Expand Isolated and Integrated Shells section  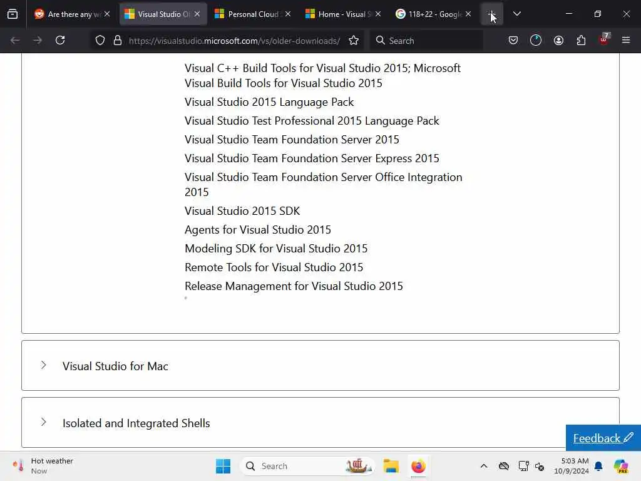(x=320, y=423)
